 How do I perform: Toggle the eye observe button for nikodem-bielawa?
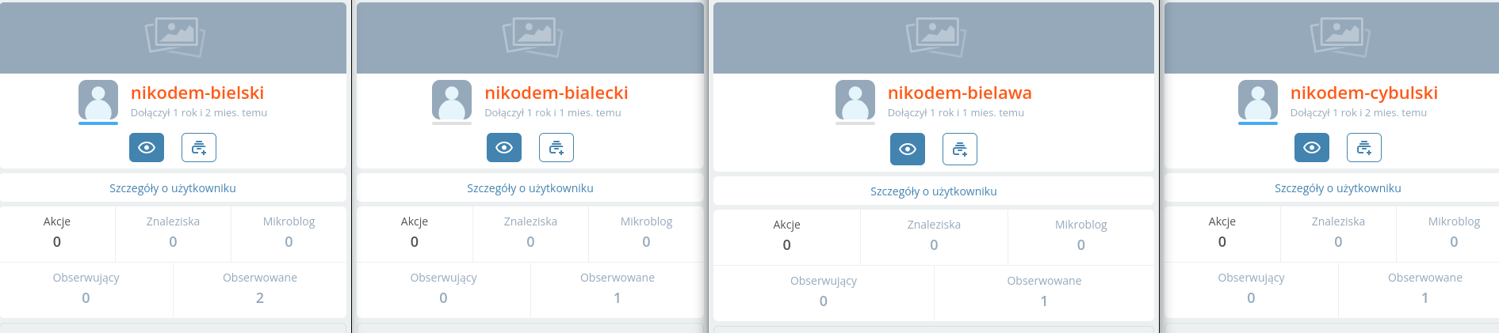click(908, 149)
